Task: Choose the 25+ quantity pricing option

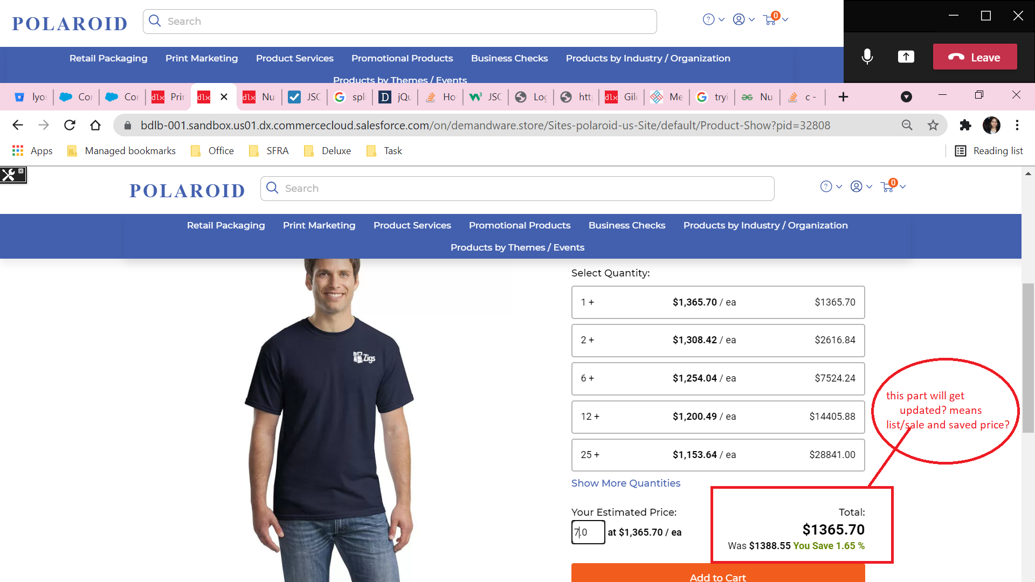Action: click(717, 455)
